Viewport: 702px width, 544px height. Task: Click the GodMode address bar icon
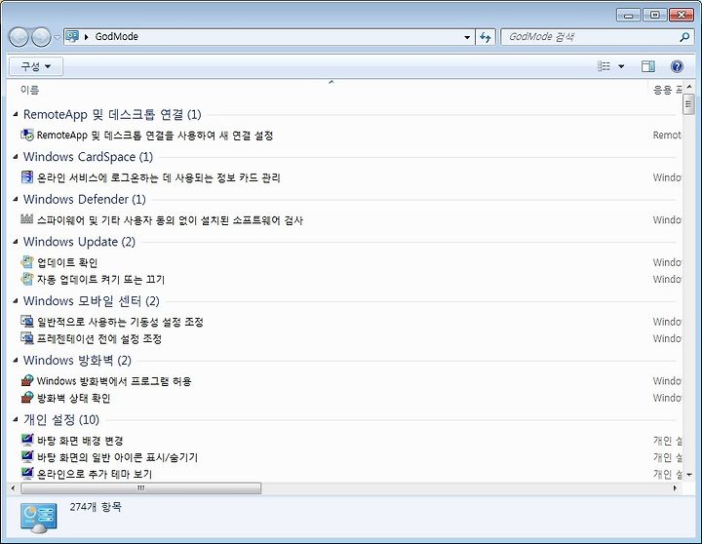tap(72, 37)
